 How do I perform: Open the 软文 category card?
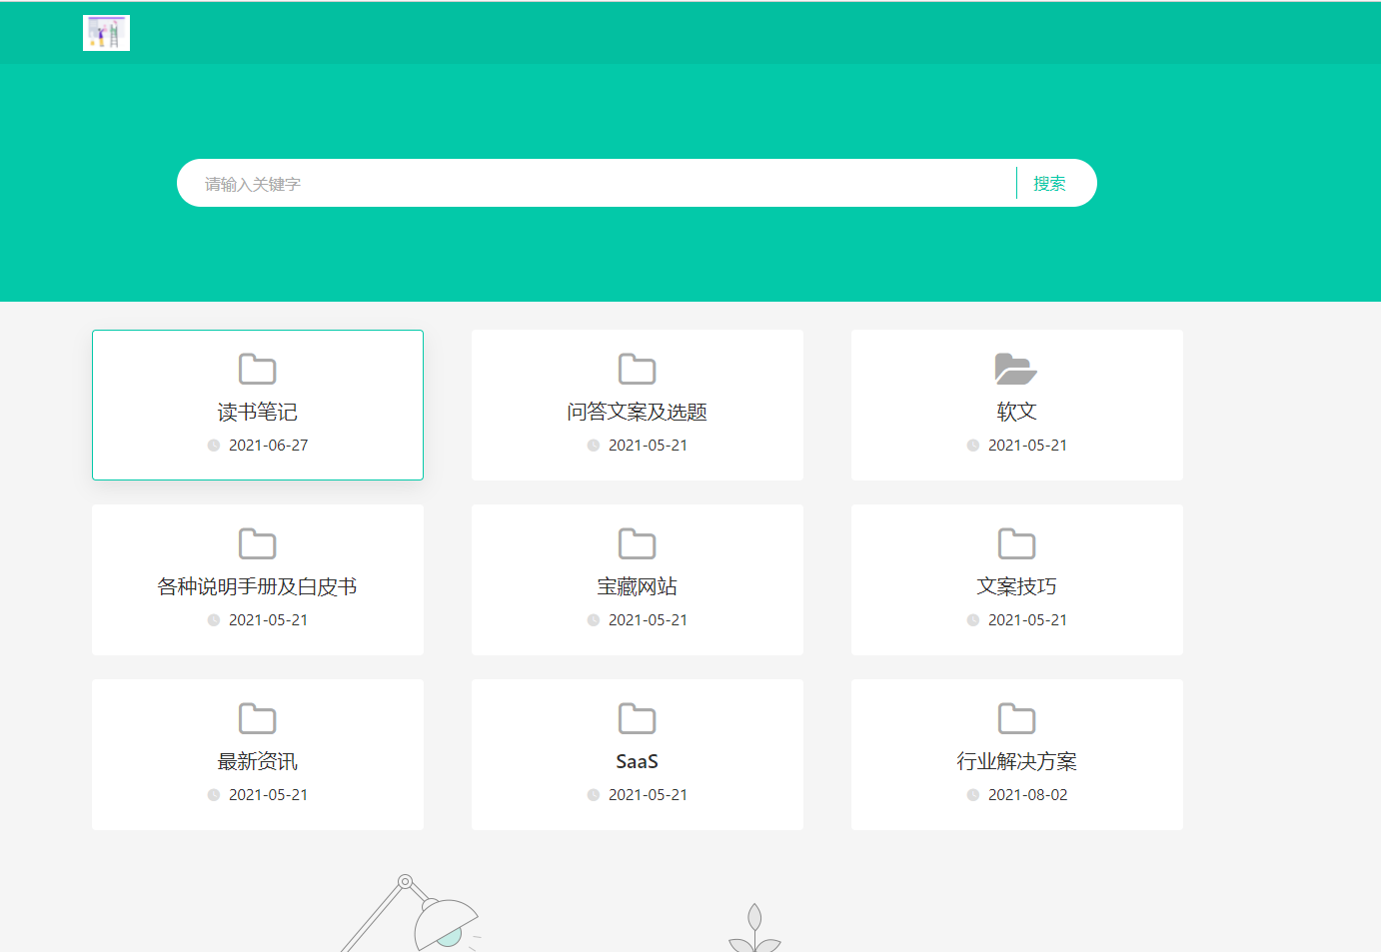point(1016,405)
